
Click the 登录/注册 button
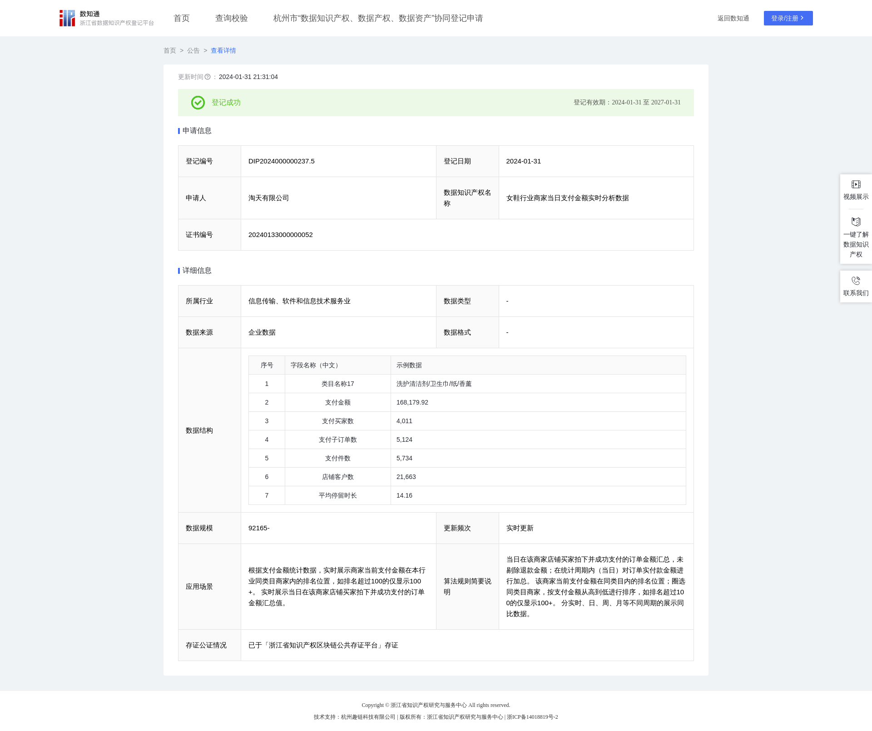(x=788, y=18)
